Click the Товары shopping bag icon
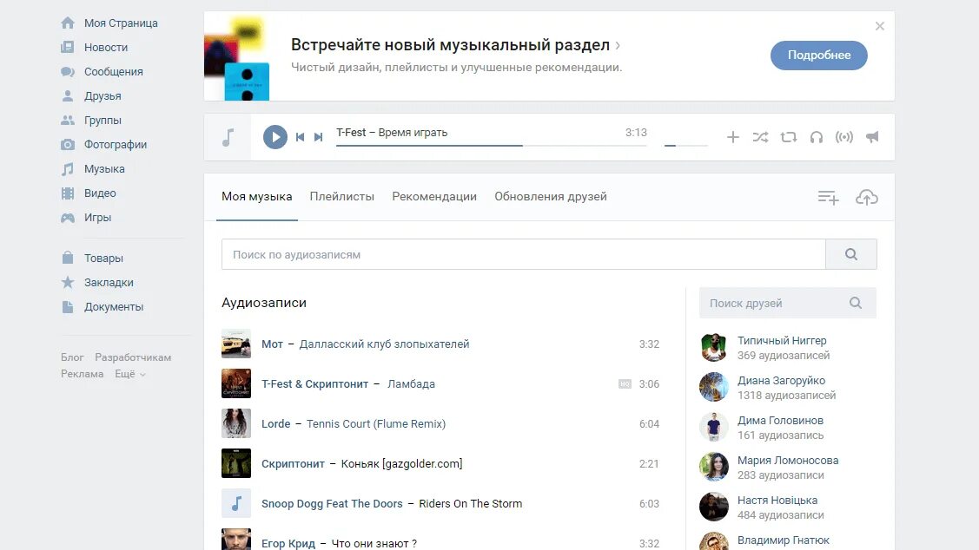The width and height of the screenshot is (979, 550). (x=68, y=258)
